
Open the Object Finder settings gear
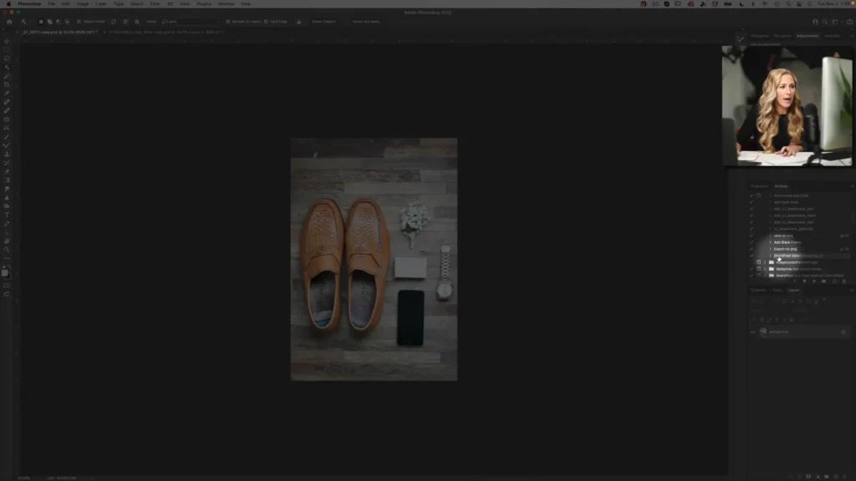(137, 22)
